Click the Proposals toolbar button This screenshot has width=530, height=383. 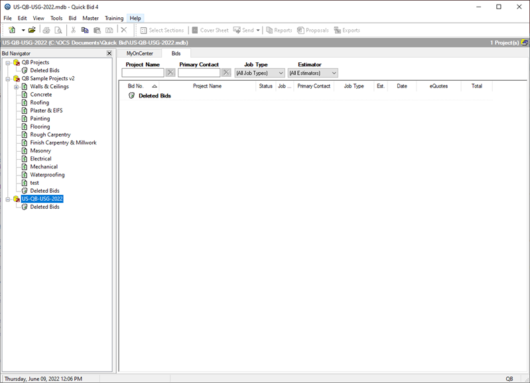[x=313, y=30]
